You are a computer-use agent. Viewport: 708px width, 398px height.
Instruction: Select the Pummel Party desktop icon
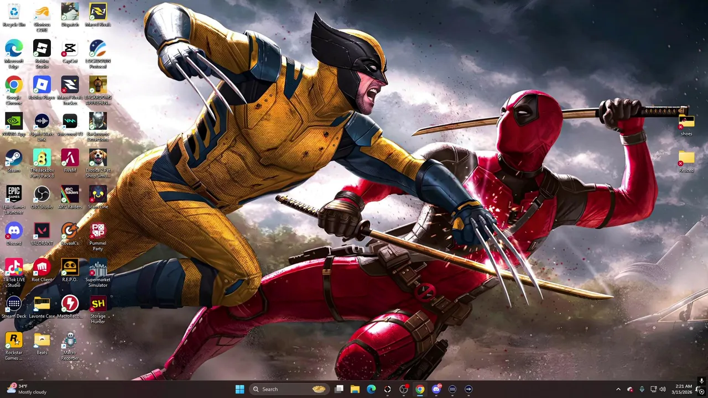tap(98, 237)
